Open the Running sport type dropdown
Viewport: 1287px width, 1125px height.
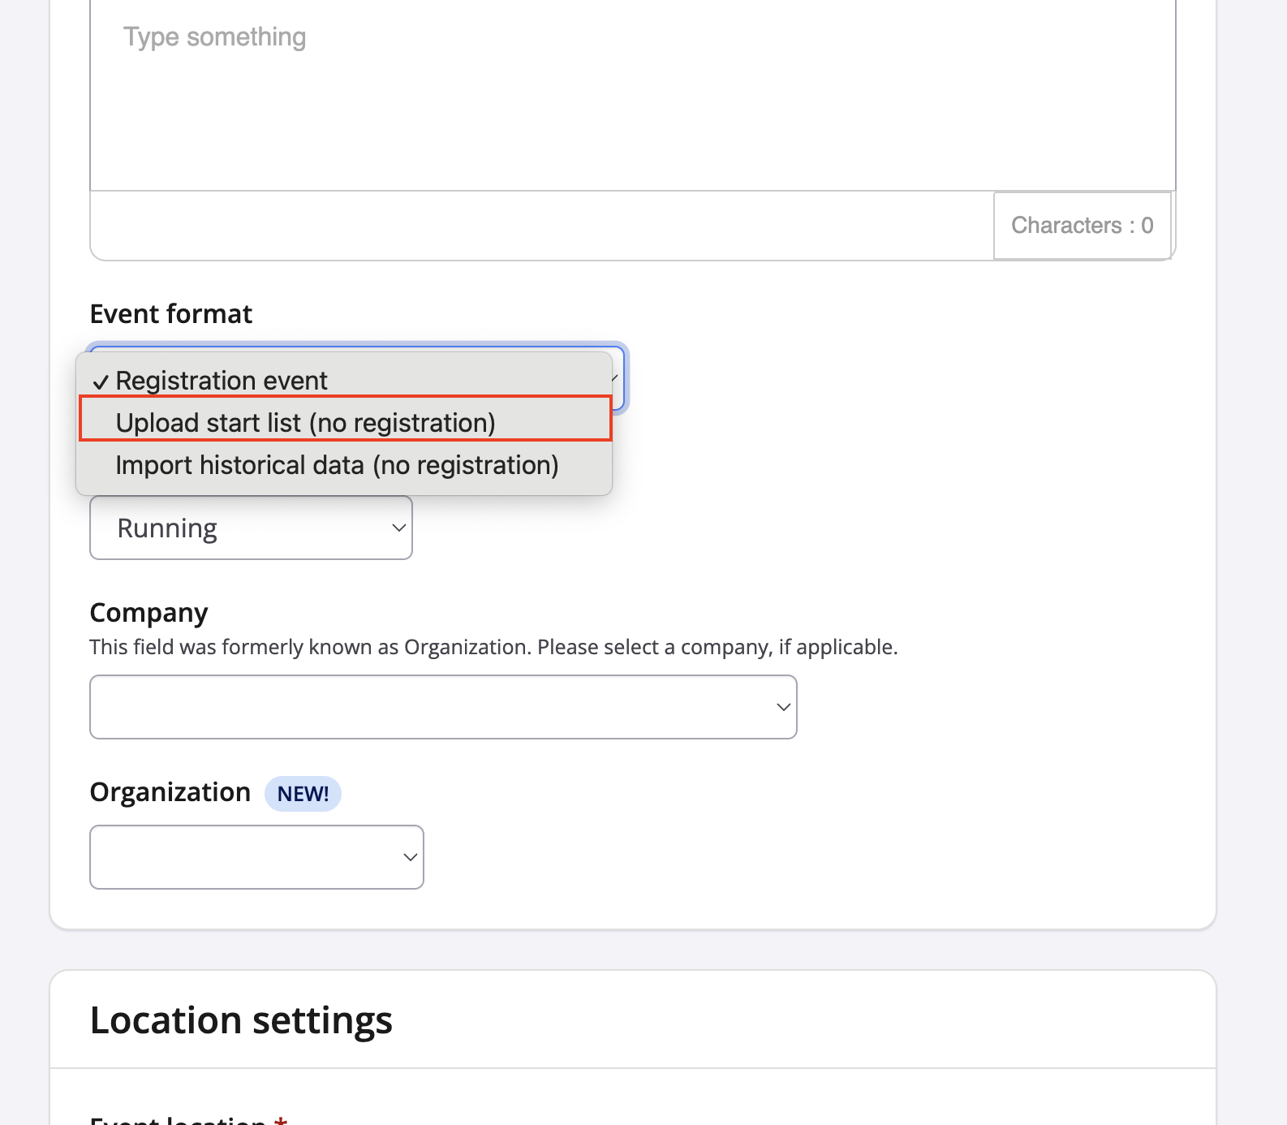pos(250,528)
